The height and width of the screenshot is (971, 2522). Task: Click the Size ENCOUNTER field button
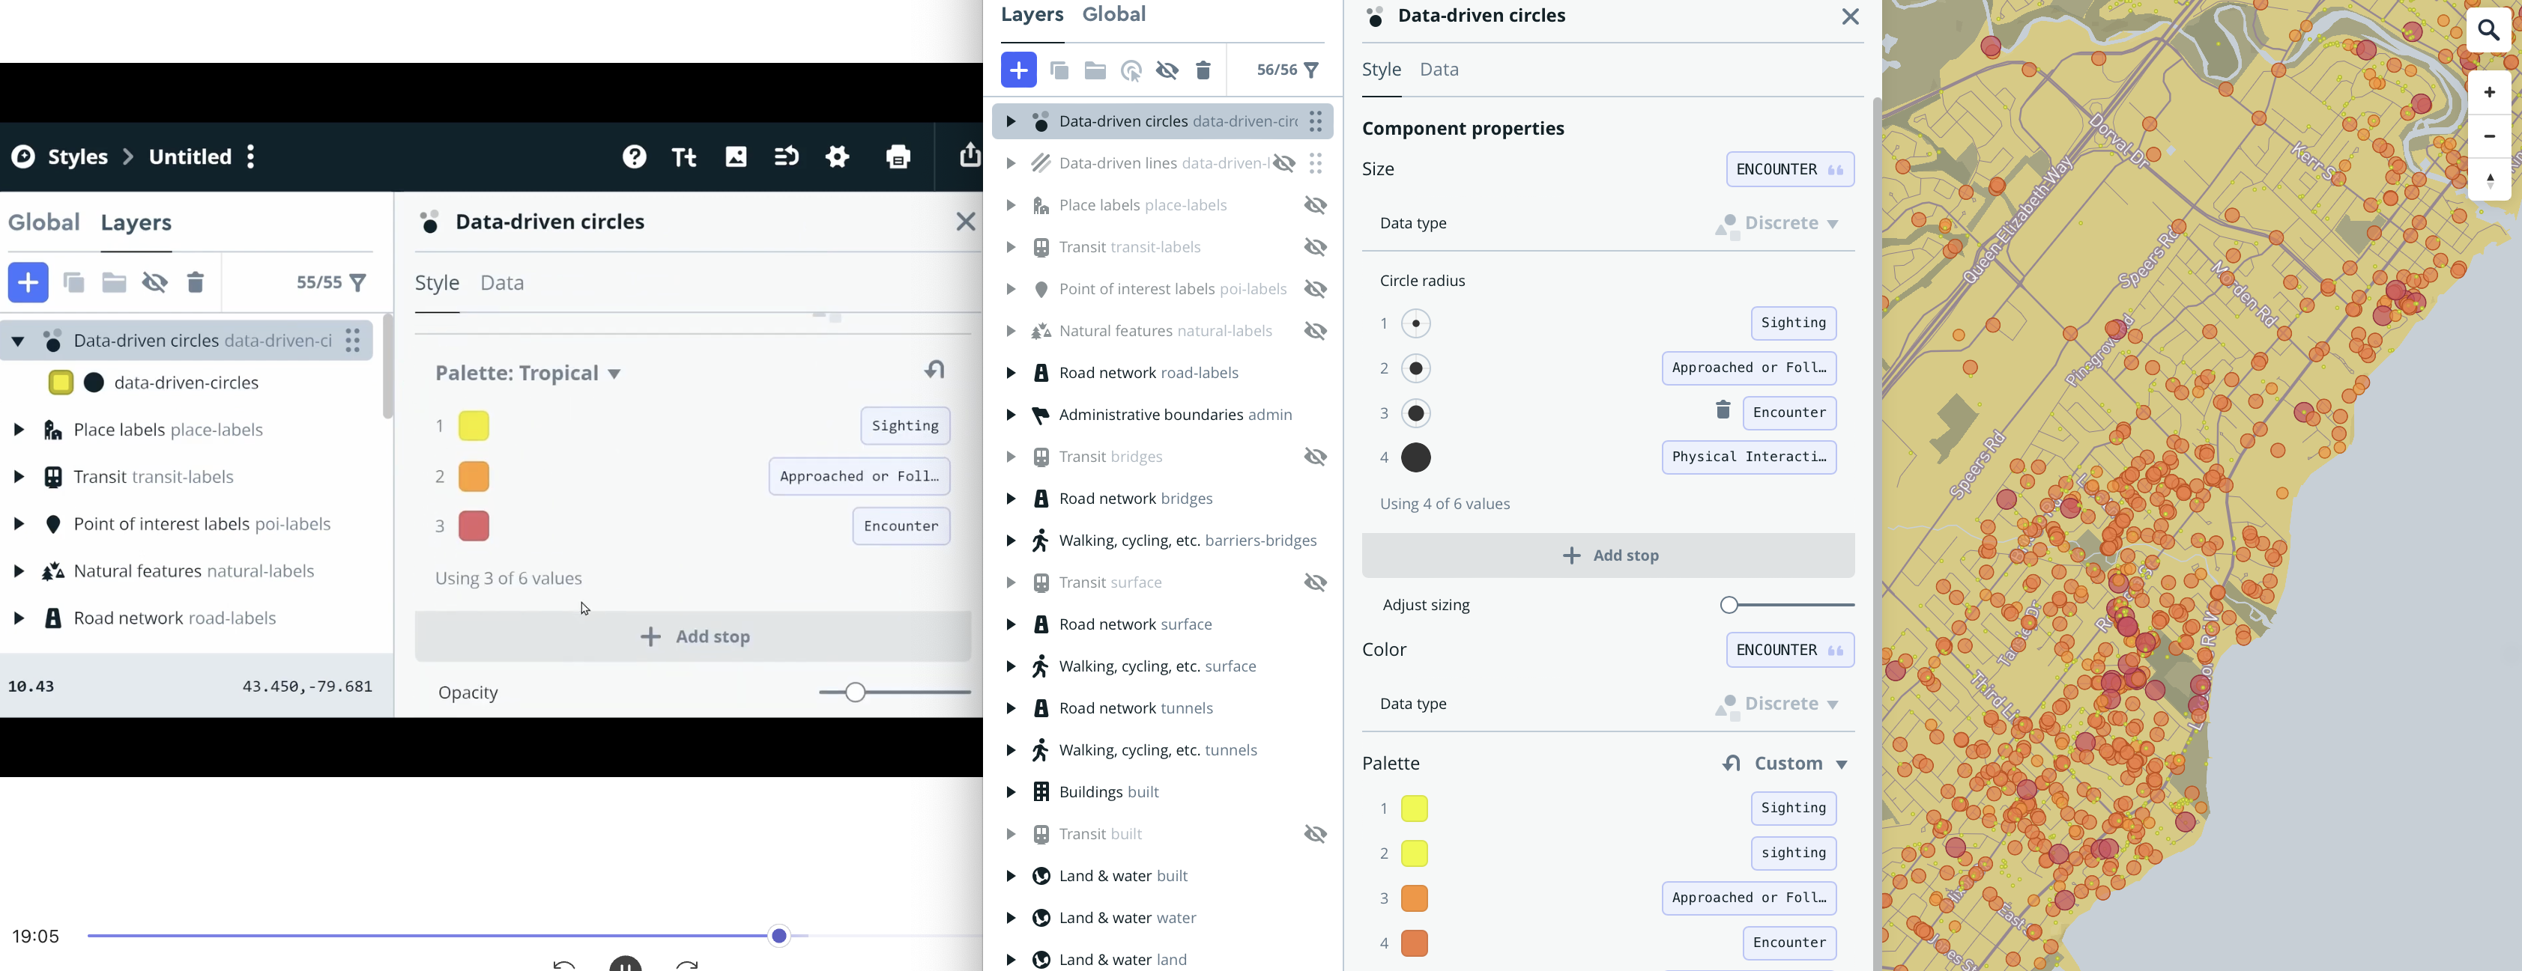1788,169
